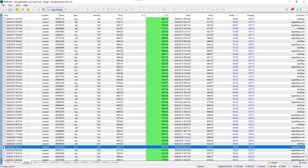This screenshot has height=168, width=308.
Task: Toggle chart auto-scroll icon
Action: click(x=114, y=9)
